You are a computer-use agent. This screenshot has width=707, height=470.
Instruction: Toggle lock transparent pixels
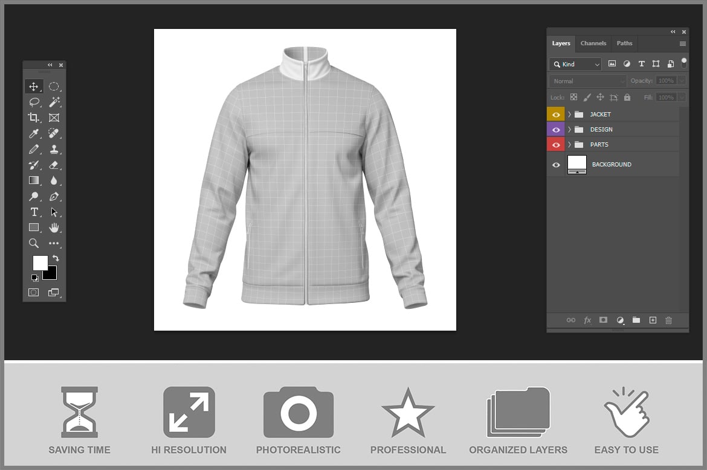click(573, 97)
